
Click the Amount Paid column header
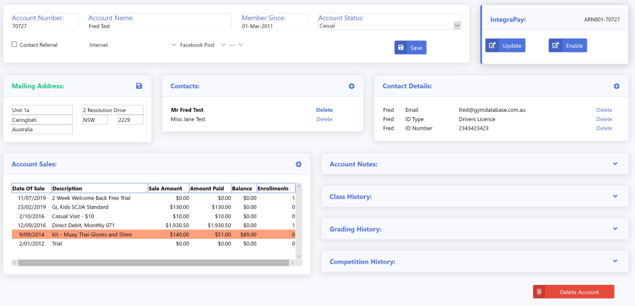(x=210, y=188)
